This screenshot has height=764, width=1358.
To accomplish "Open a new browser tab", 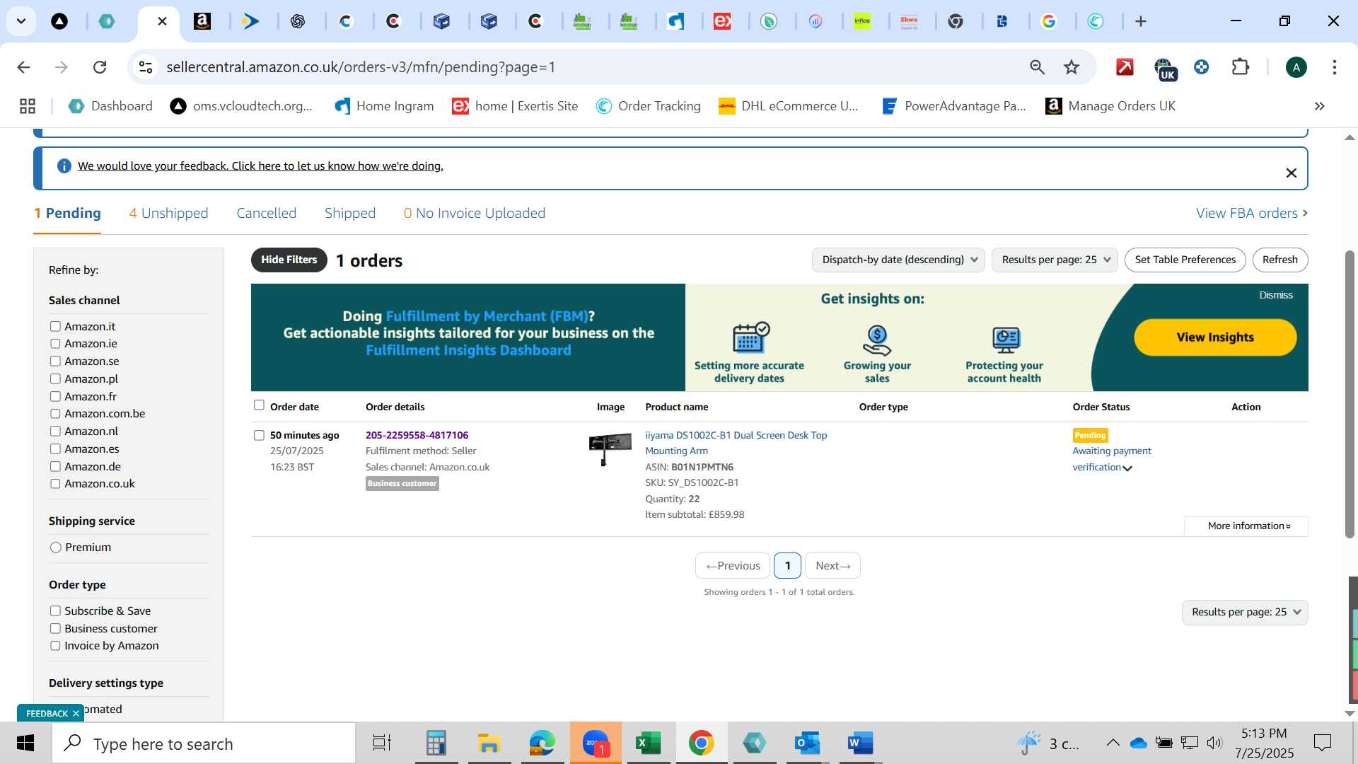I will [1140, 21].
